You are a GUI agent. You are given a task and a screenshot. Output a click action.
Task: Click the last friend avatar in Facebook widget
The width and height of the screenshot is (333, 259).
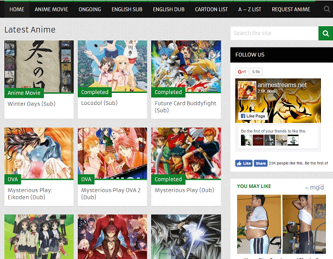tap(293, 140)
